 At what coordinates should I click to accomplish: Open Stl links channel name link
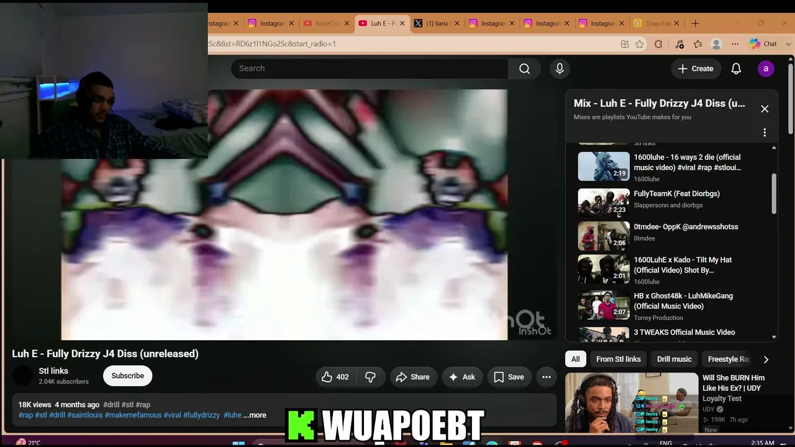point(53,371)
